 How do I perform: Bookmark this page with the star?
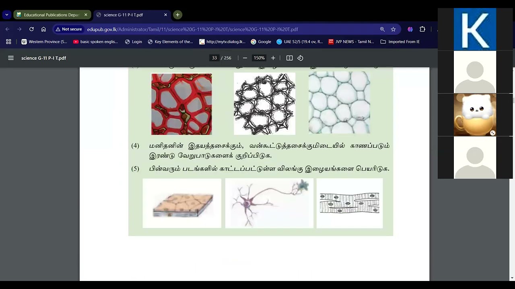click(x=393, y=29)
